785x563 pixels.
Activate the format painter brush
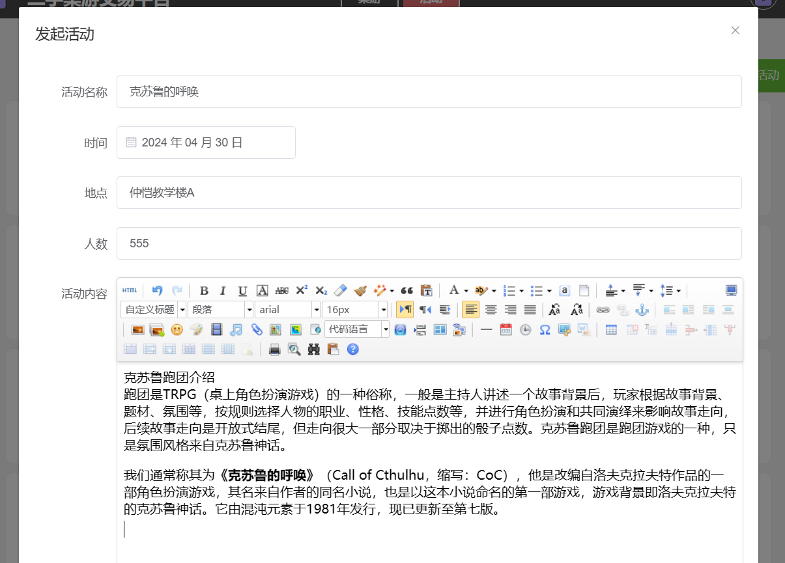360,290
